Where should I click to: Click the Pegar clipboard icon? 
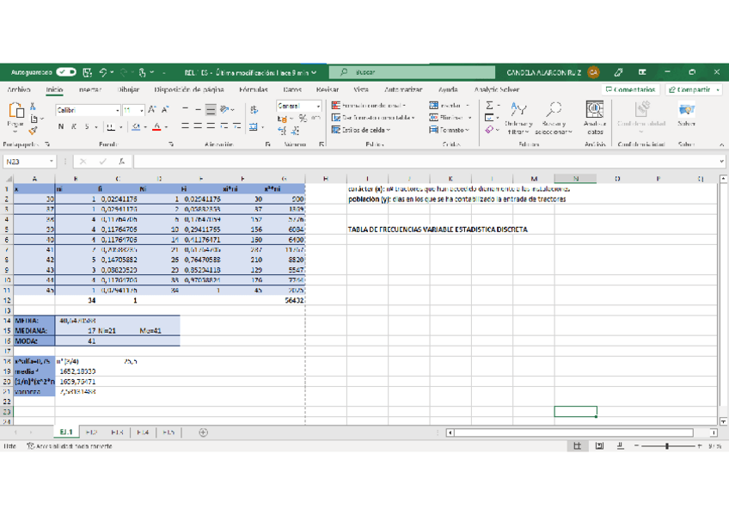[x=16, y=111]
